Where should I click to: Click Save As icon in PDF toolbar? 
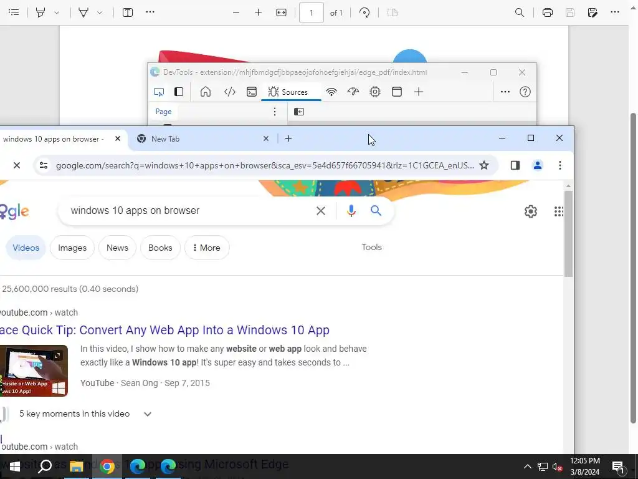[x=593, y=12]
